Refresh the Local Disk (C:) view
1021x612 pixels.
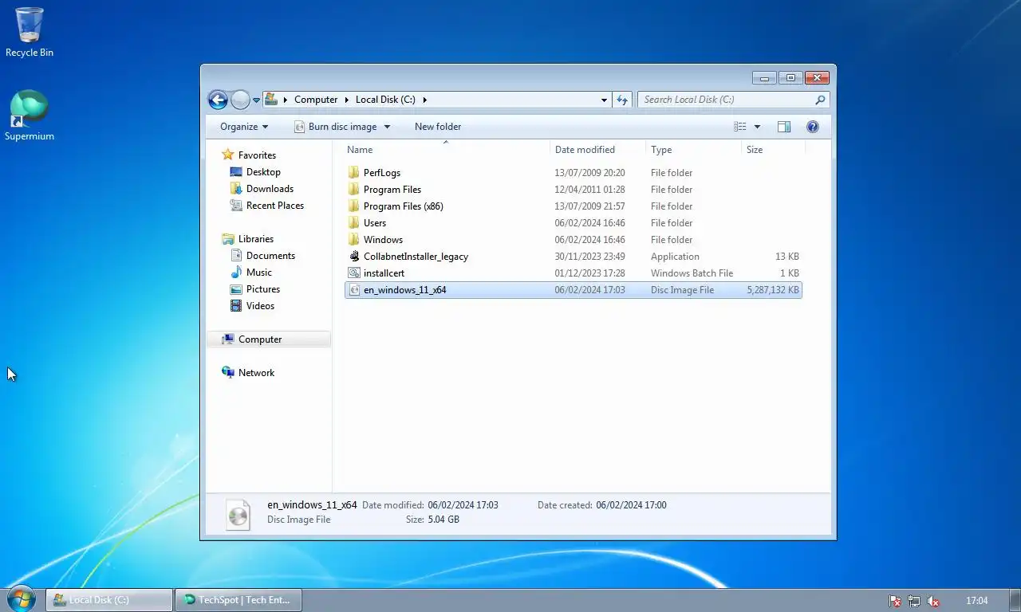[x=623, y=100]
